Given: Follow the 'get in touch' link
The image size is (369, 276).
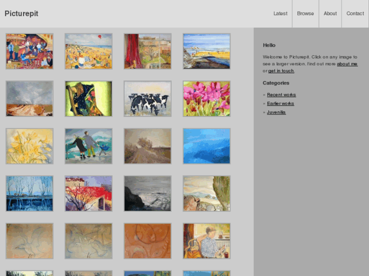Looking at the screenshot, I should tap(281, 71).
